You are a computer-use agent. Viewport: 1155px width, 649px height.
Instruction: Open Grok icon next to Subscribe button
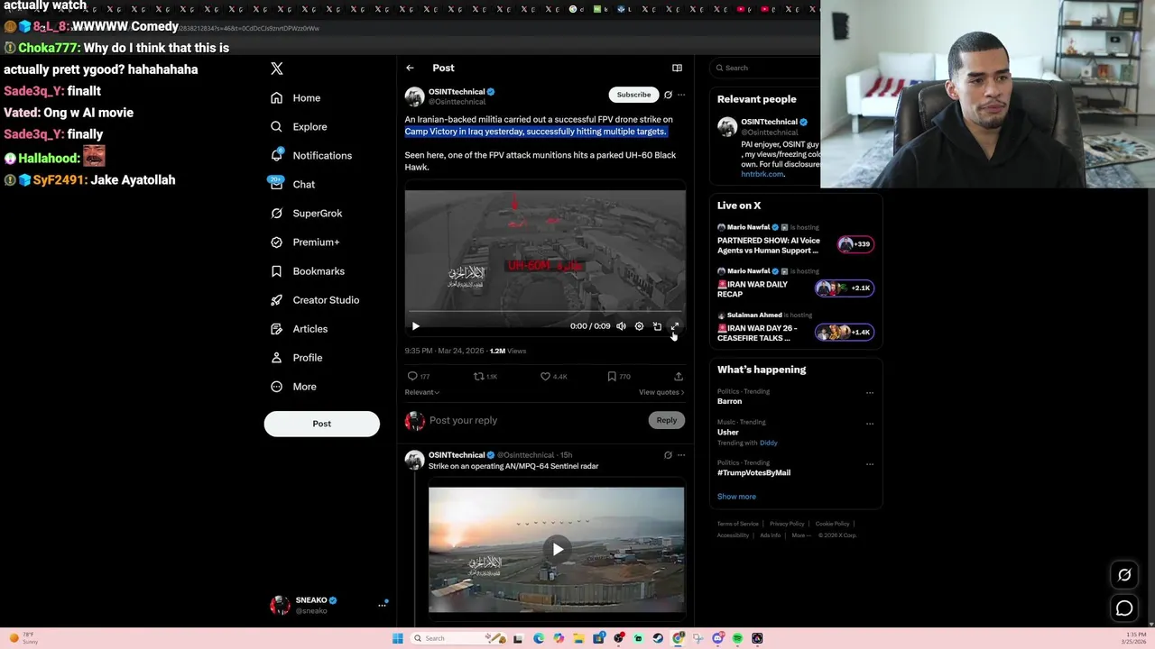click(x=668, y=95)
